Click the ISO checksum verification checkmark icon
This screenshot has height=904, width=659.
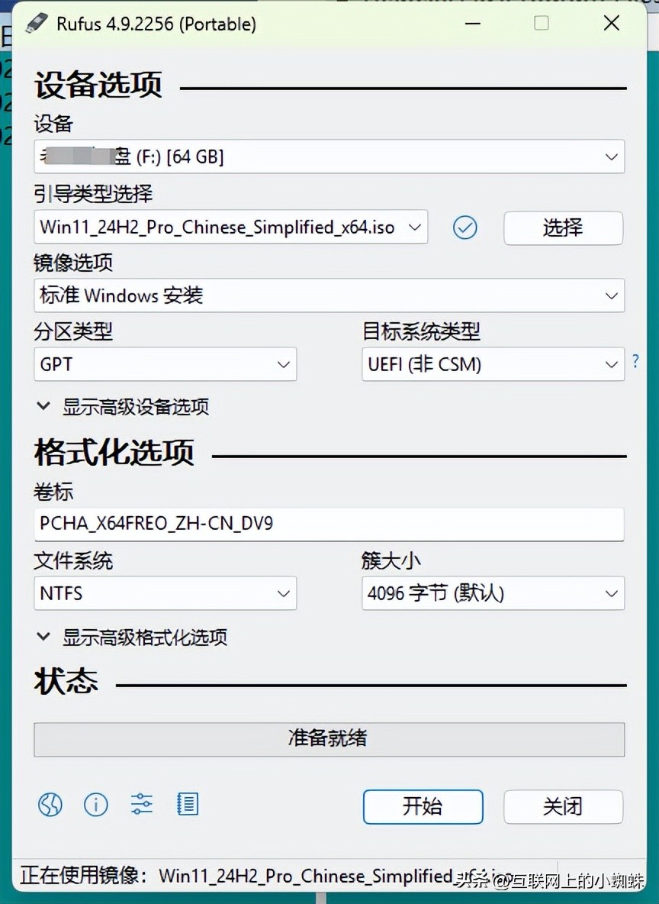click(x=465, y=228)
